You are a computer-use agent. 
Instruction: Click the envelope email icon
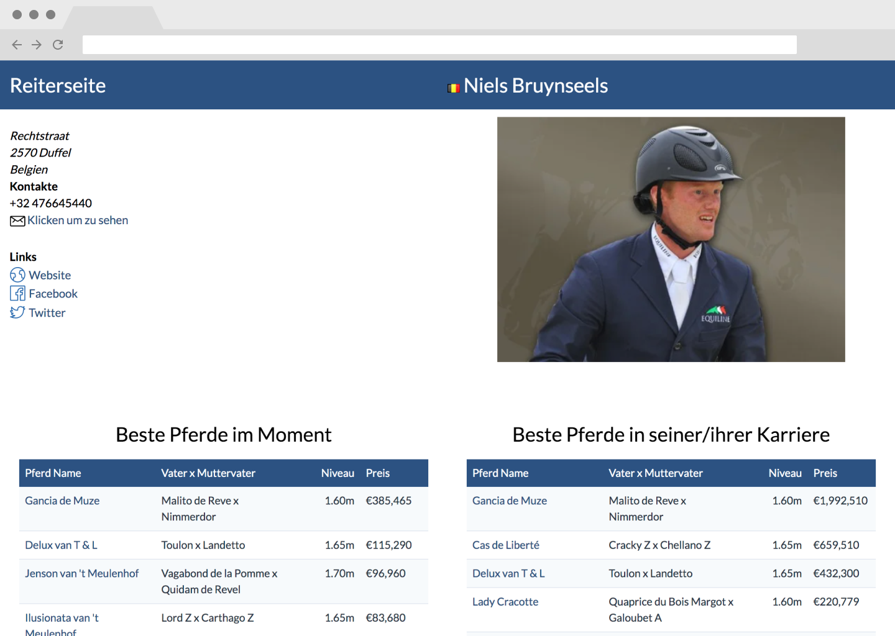17,221
